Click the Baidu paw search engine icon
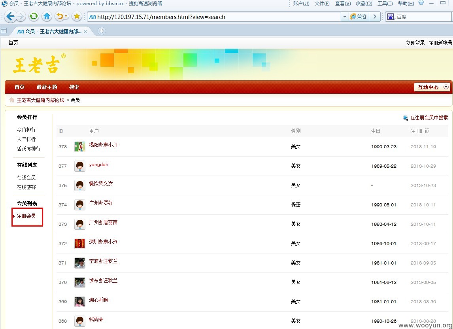 pyautogui.click(x=390, y=17)
